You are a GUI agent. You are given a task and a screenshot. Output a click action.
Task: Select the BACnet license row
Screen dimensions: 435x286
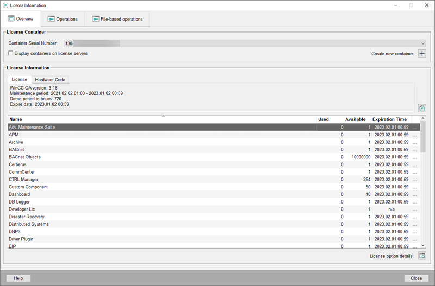214,150
